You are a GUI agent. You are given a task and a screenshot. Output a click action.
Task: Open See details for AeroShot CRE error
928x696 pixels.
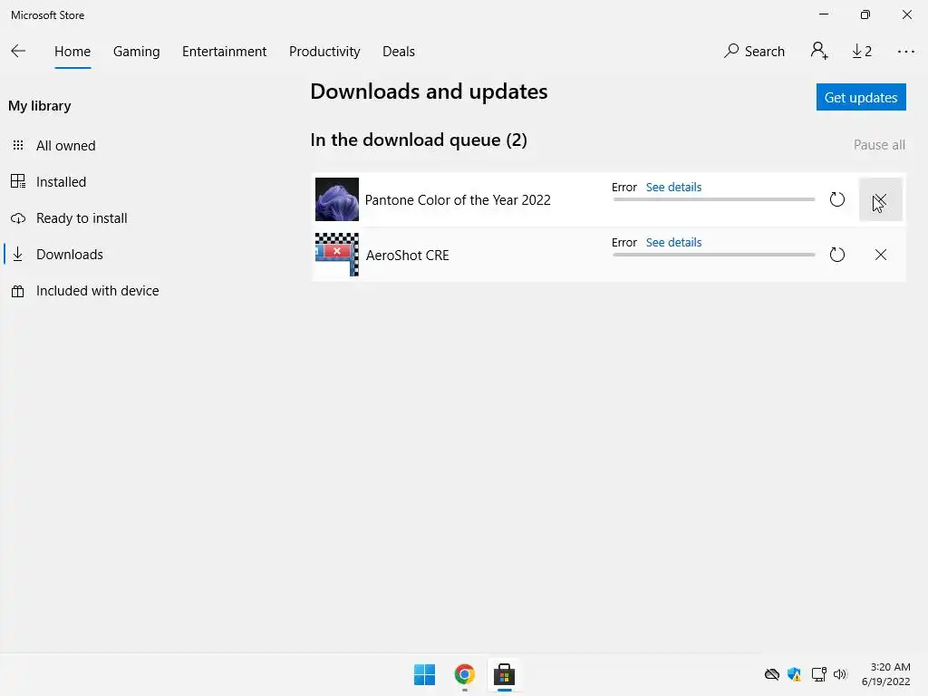(673, 242)
